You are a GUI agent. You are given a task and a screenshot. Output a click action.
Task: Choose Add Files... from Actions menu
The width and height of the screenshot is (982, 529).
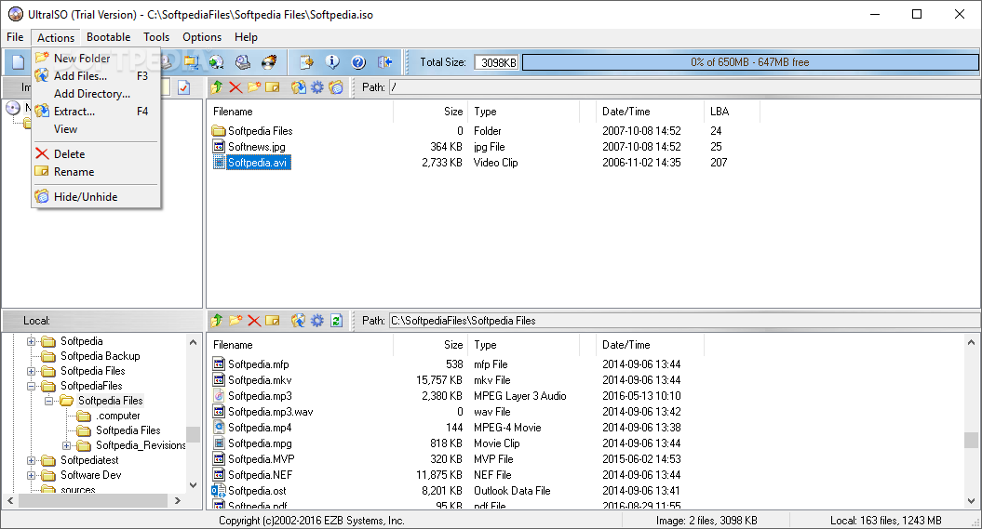click(96, 75)
